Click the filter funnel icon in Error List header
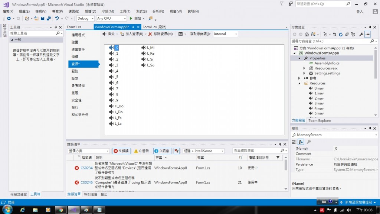The height and width of the screenshot is (214, 380). [x=278, y=158]
